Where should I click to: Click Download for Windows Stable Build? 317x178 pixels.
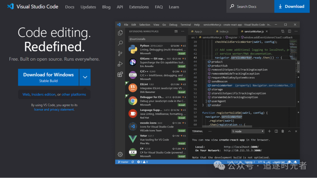tap(48, 77)
